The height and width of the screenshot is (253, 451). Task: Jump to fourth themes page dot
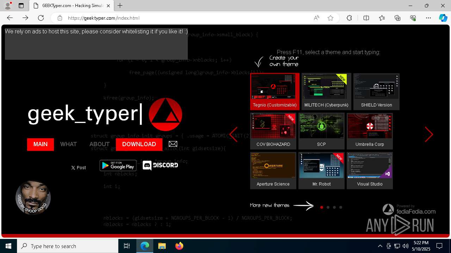pos(341,207)
